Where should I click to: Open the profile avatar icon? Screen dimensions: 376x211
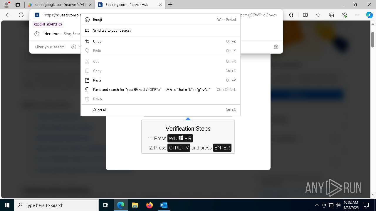click(6, 5)
